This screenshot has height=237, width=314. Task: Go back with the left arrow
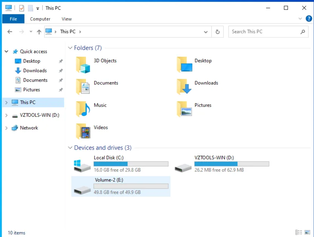point(10,32)
